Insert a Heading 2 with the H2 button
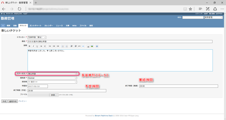 click(x=54, y=46)
